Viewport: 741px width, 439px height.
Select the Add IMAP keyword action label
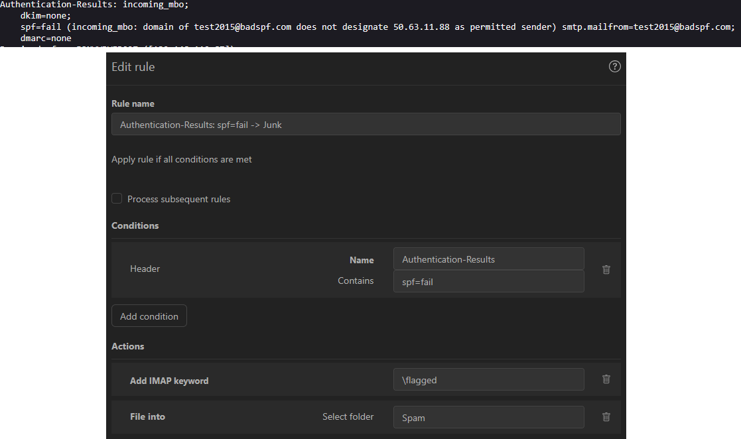pos(169,381)
